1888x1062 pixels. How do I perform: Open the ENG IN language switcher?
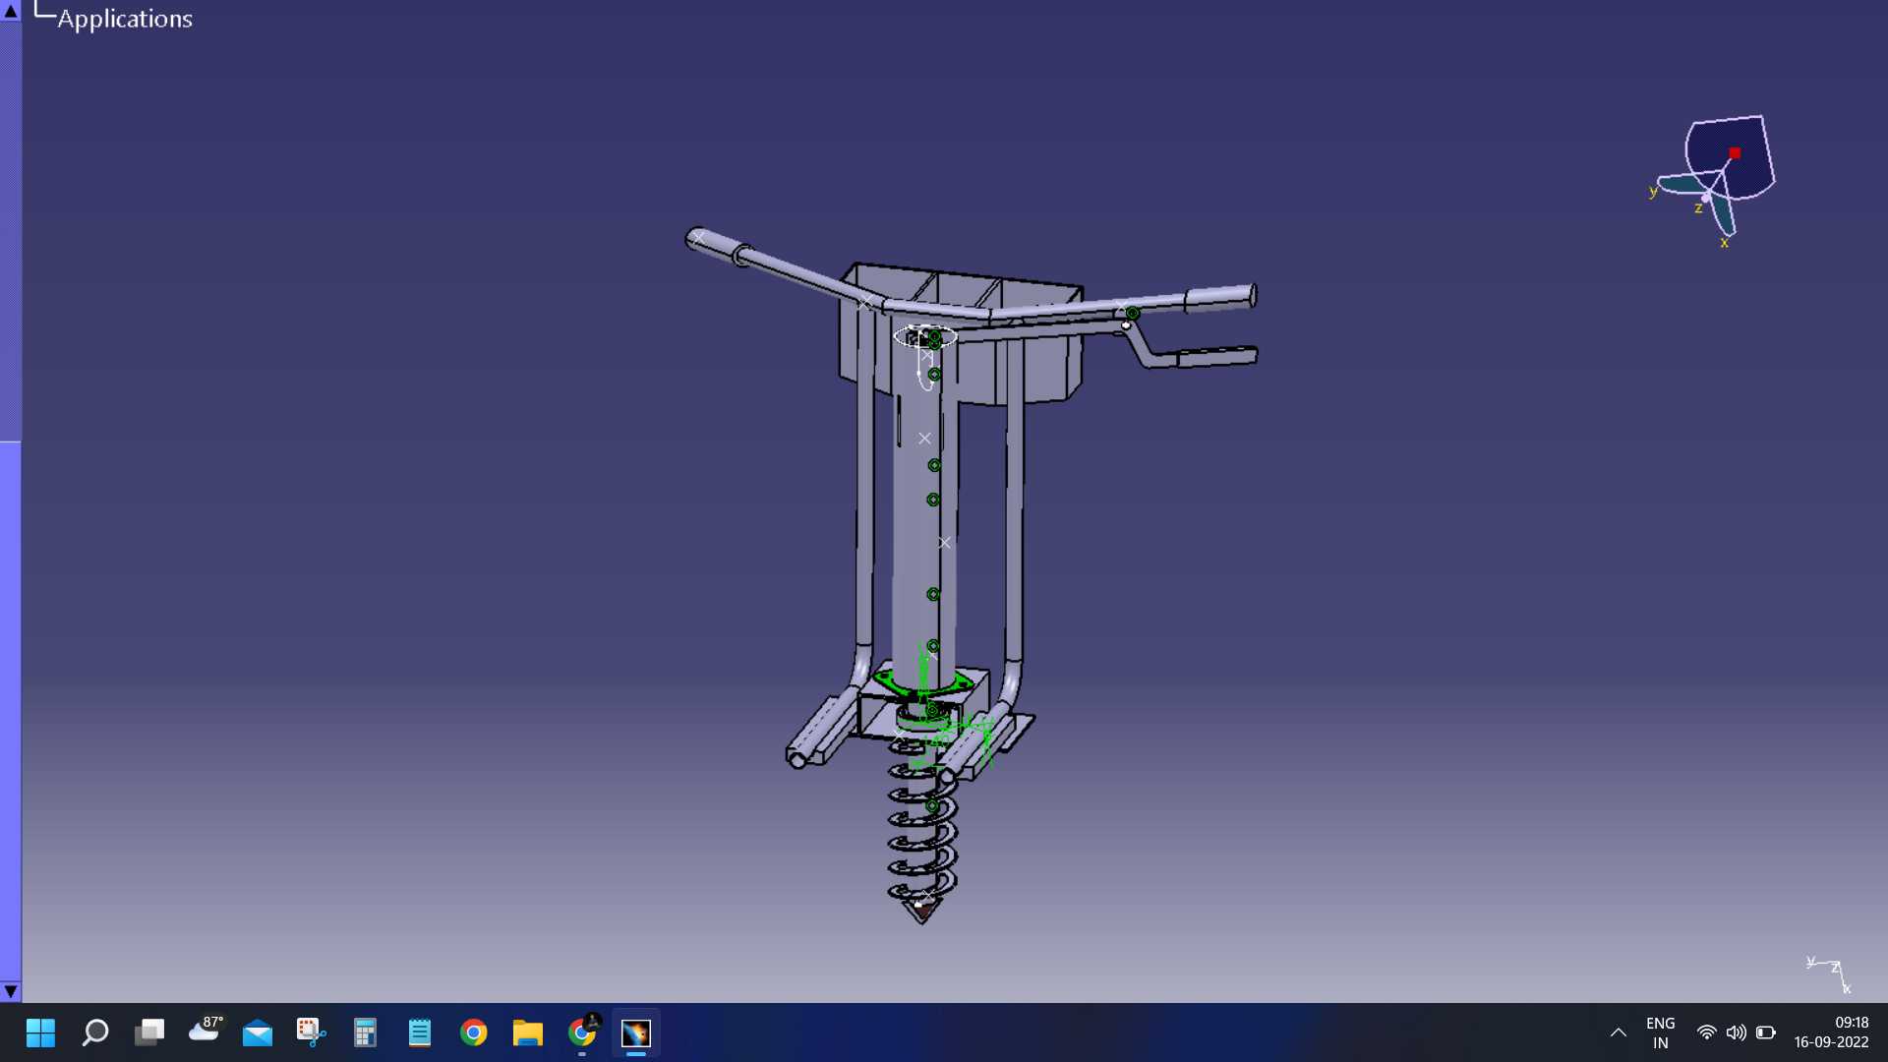coord(1661,1032)
